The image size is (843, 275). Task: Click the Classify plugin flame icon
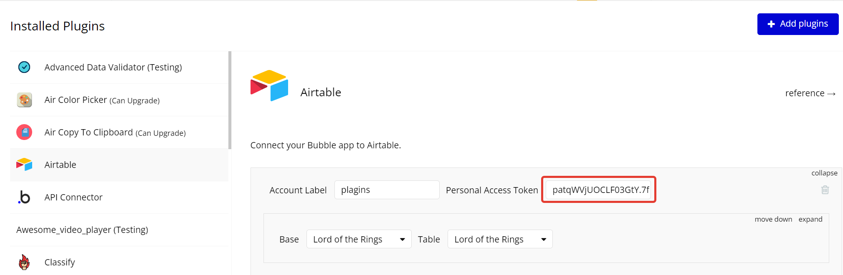(x=24, y=262)
